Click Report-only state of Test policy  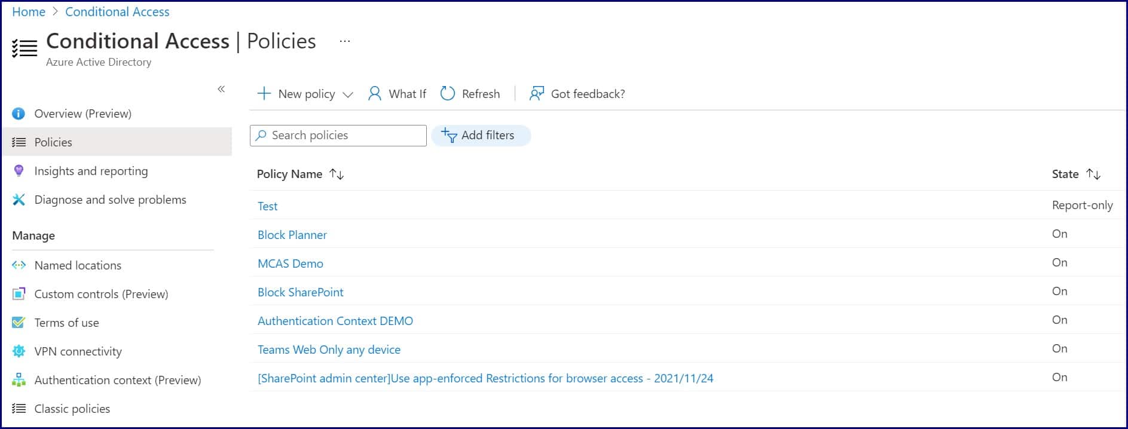point(1083,205)
